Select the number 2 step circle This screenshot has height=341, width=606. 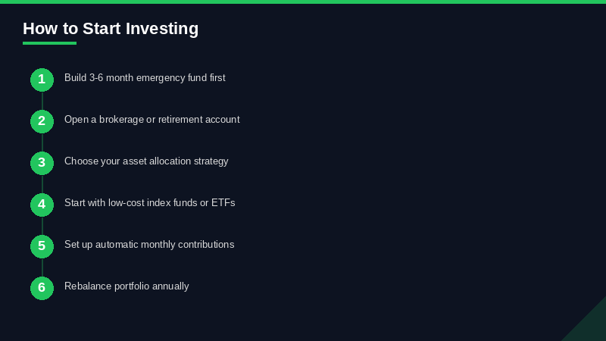point(42,121)
